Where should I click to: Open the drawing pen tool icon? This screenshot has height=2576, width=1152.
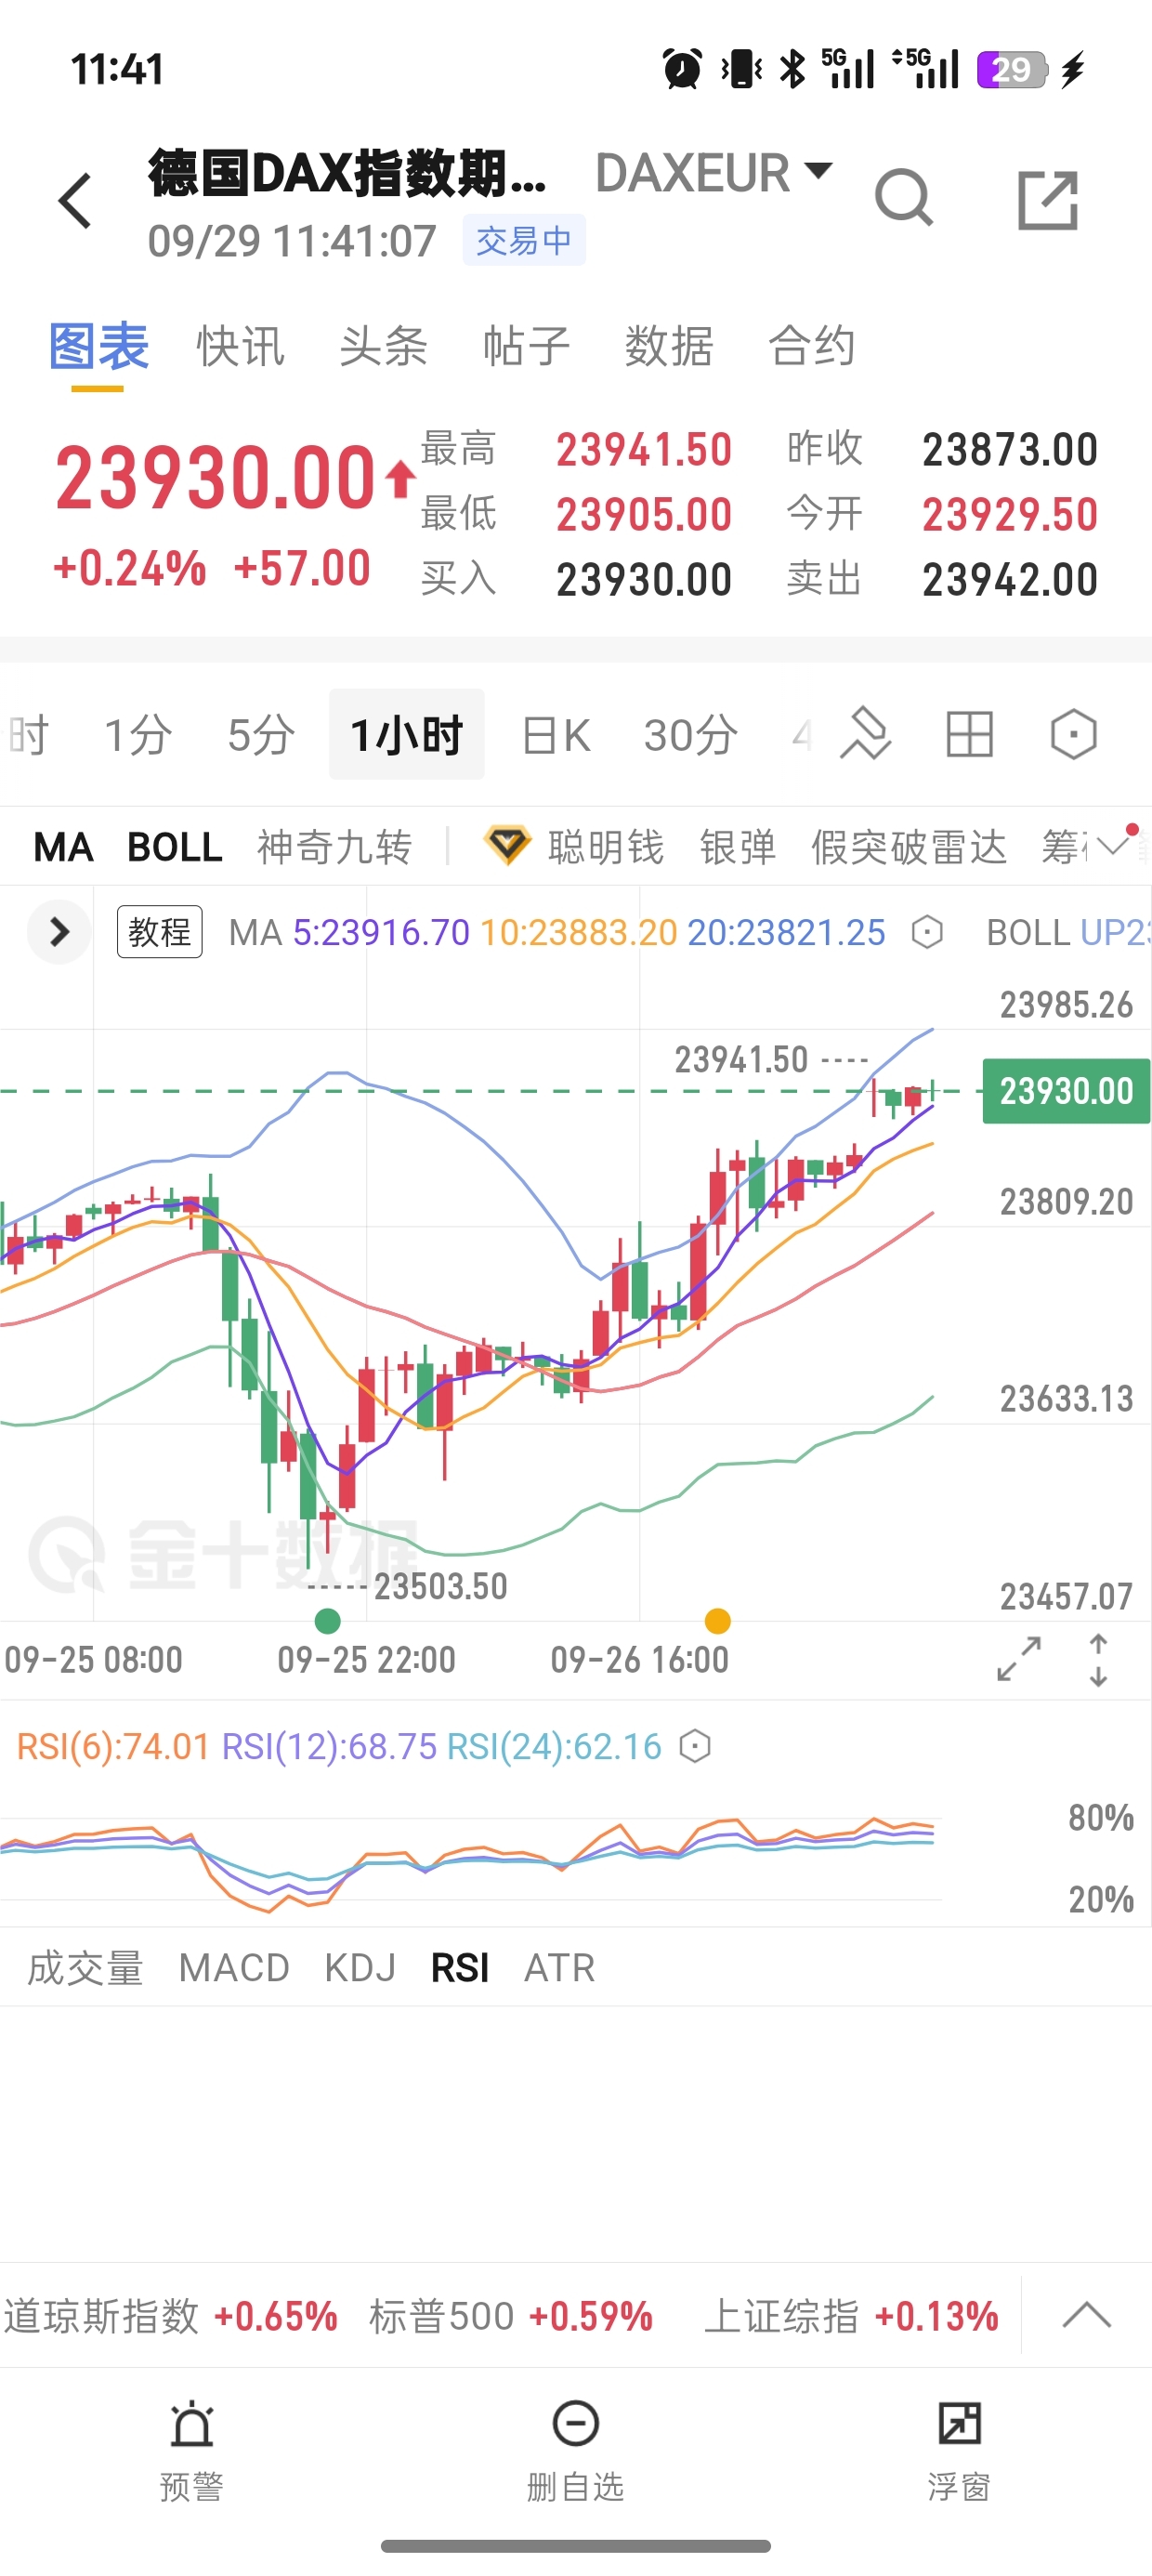[866, 734]
